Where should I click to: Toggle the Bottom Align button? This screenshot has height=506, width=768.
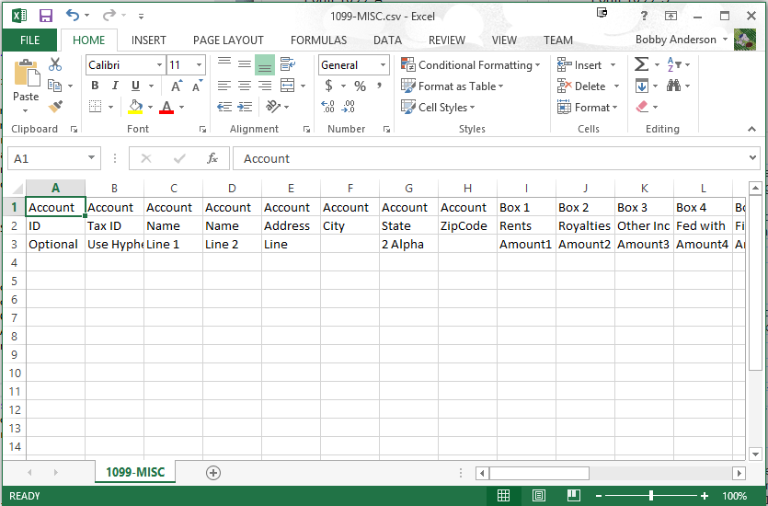click(x=265, y=64)
